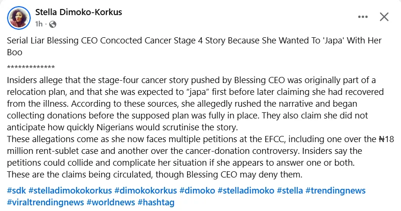Click the 1h post timestamp
Image resolution: width=401 pixels, height=211 pixels.
point(39,24)
